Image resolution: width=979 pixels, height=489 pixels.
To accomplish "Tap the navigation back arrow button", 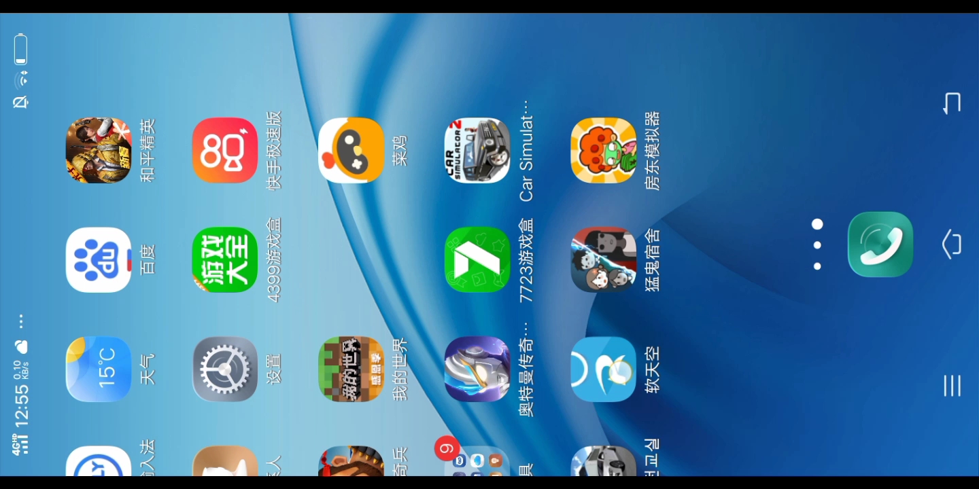I will (x=952, y=103).
